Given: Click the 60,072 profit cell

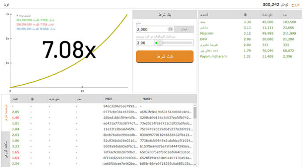Looking at the screenshot, I should click(x=288, y=50).
